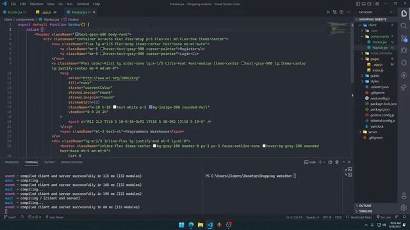410x230 pixels.
Task: Open Manage gear settings icon
Action: (x=404, y=208)
